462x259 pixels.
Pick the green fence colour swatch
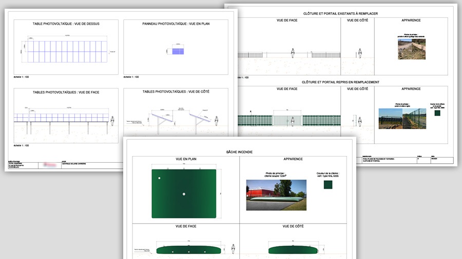437,113
